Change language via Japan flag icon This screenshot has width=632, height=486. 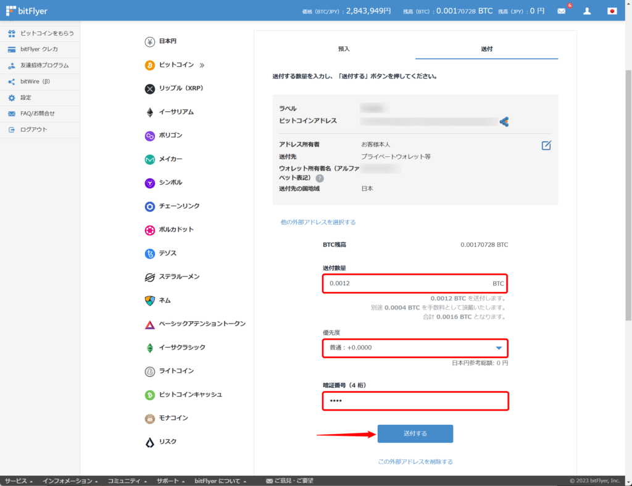(x=612, y=11)
